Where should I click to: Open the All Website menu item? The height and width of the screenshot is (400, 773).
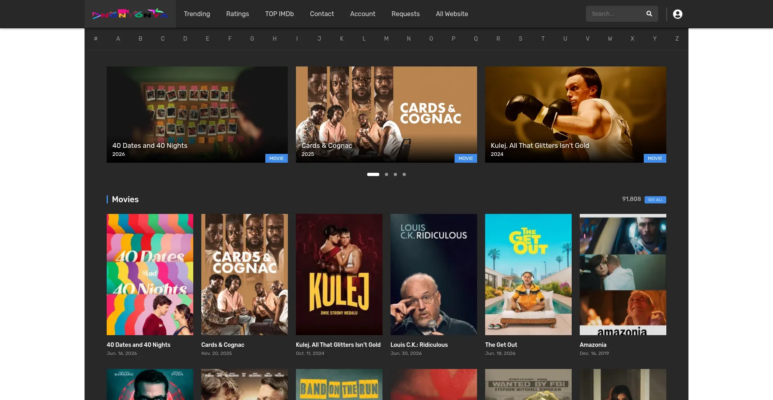point(452,14)
